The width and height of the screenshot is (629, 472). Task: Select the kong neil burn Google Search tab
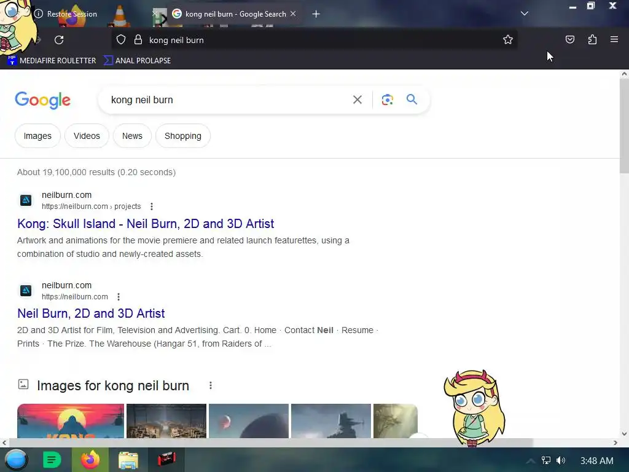pos(235,14)
